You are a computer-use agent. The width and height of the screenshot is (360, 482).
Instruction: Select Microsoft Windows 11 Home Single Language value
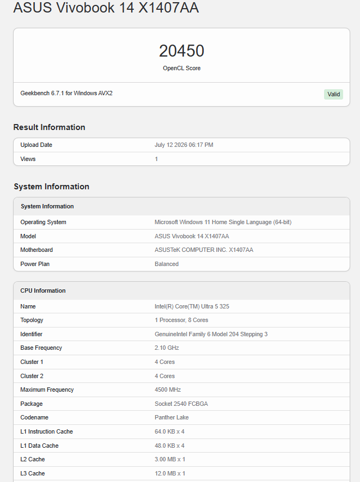[x=223, y=223]
